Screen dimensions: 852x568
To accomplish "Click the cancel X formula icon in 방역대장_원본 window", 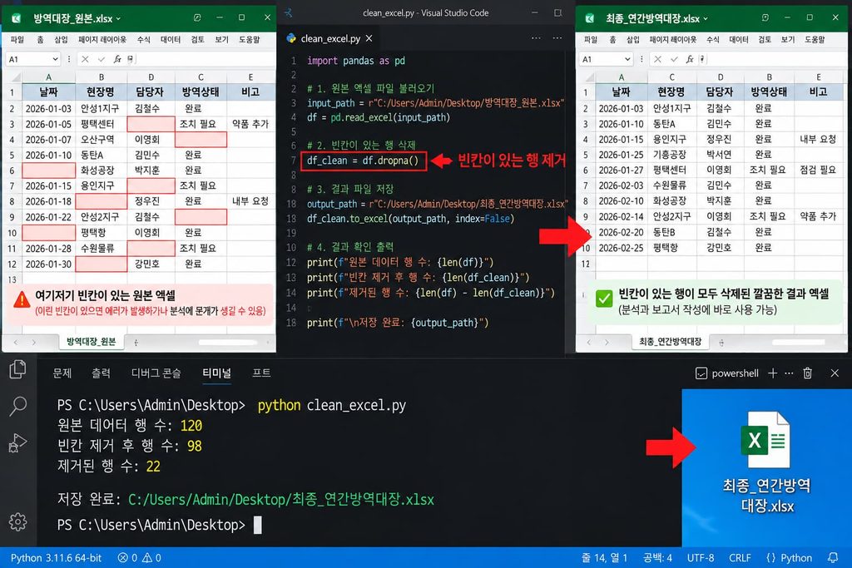I will (x=85, y=59).
